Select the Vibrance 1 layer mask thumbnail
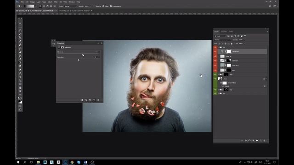 [229, 51]
